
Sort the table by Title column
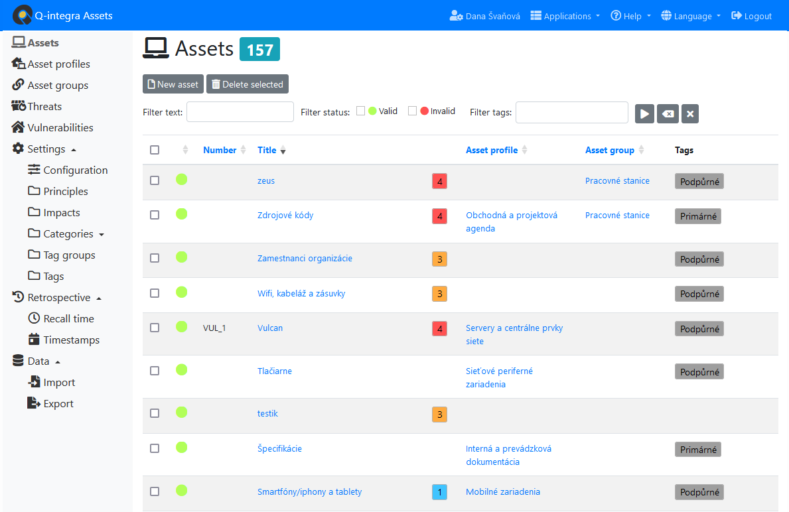click(x=271, y=150)
